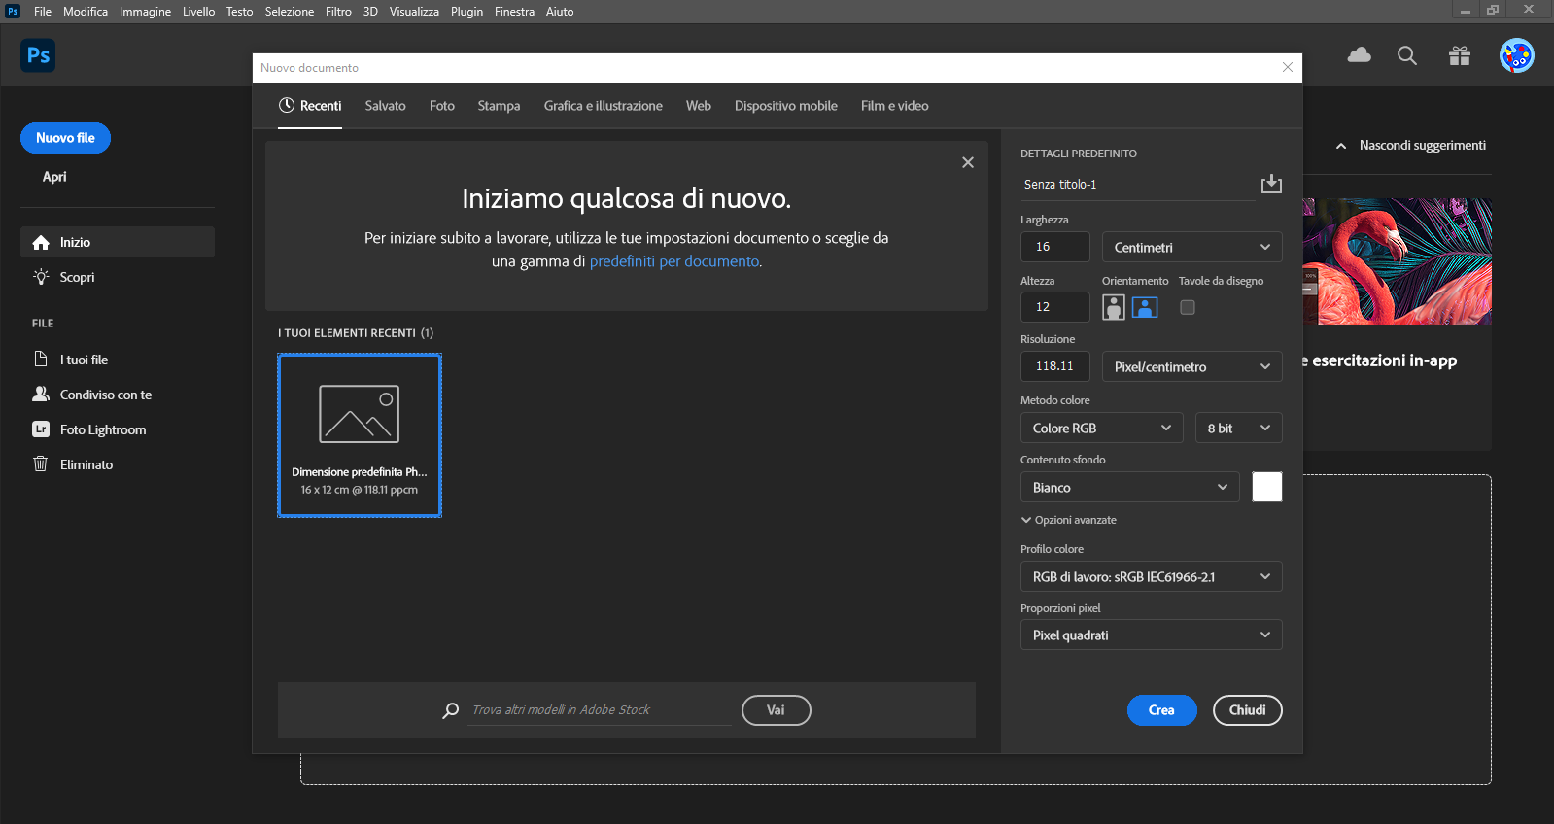1554x824 pixels.
Task: Open the Centimetri width unit dropdown
Action: coord(1191,247)
